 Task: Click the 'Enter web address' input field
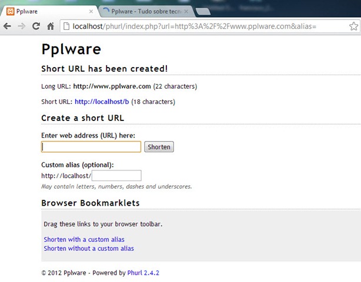click(91, 147)
